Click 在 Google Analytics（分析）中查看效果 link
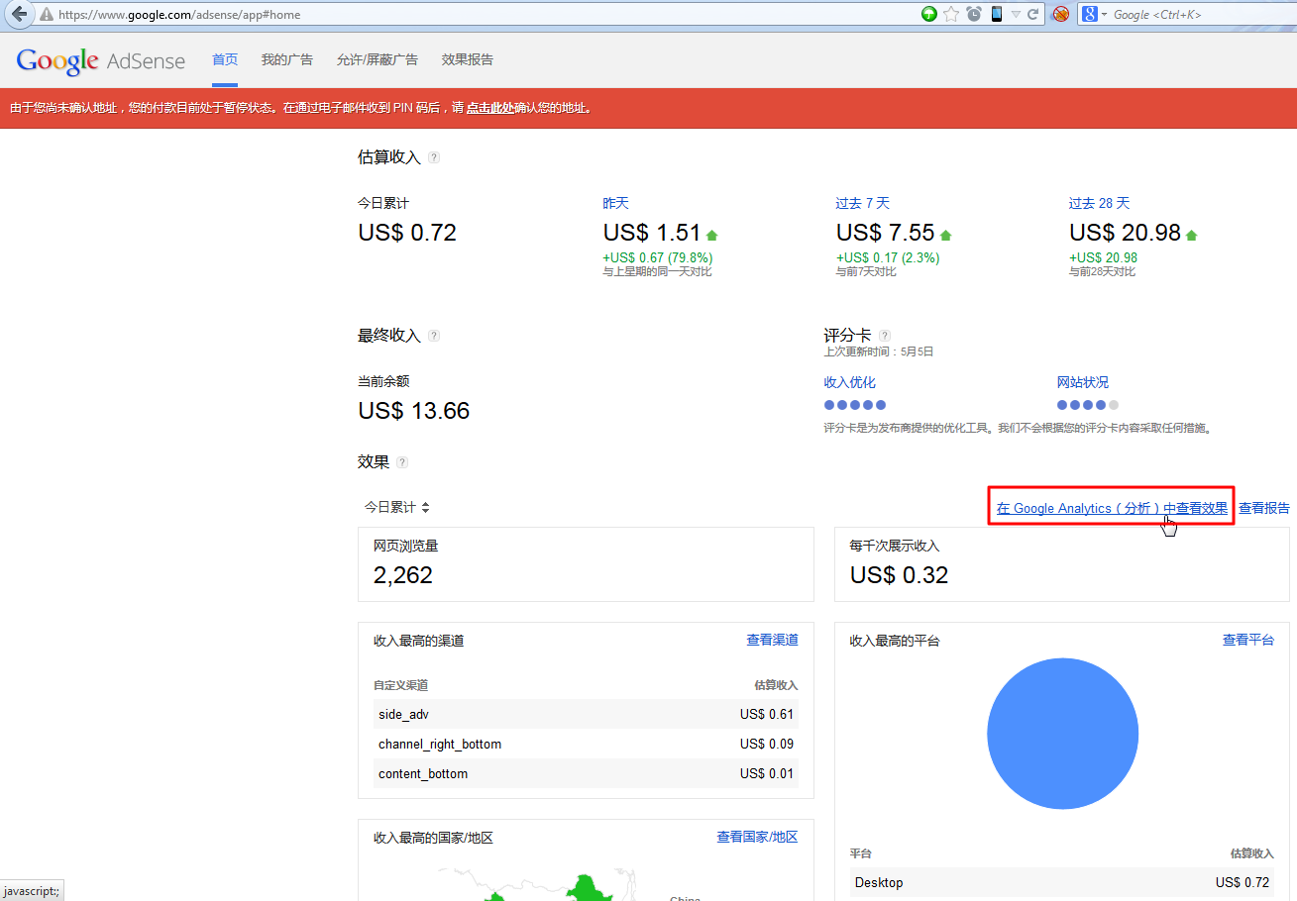1297x901 pixels. (1112, 508)
